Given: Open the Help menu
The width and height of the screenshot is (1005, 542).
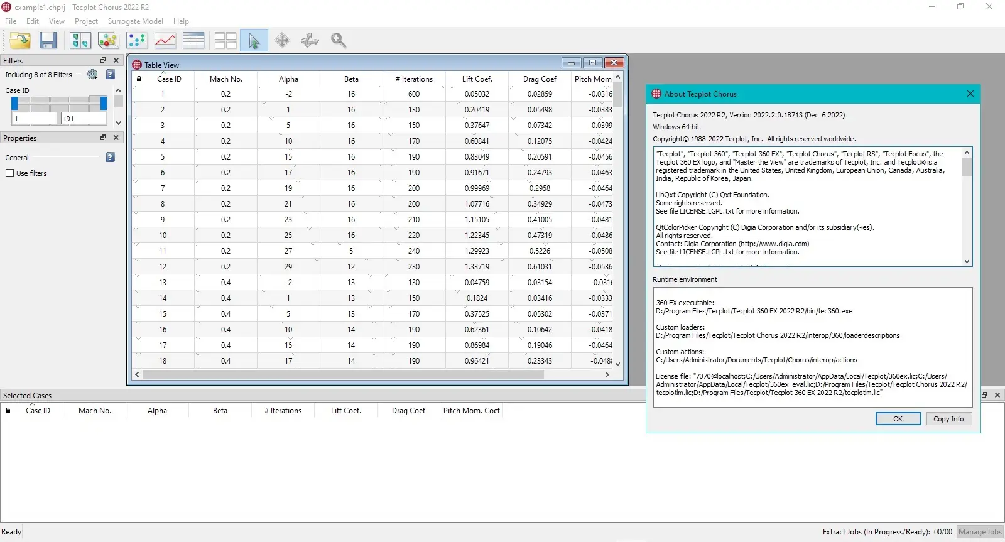Looking at the screenshot, I should pos(181,21).
